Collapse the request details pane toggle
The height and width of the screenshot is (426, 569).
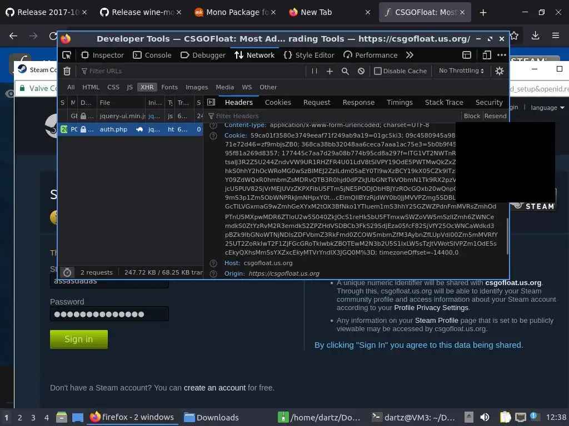pos(211,102)
